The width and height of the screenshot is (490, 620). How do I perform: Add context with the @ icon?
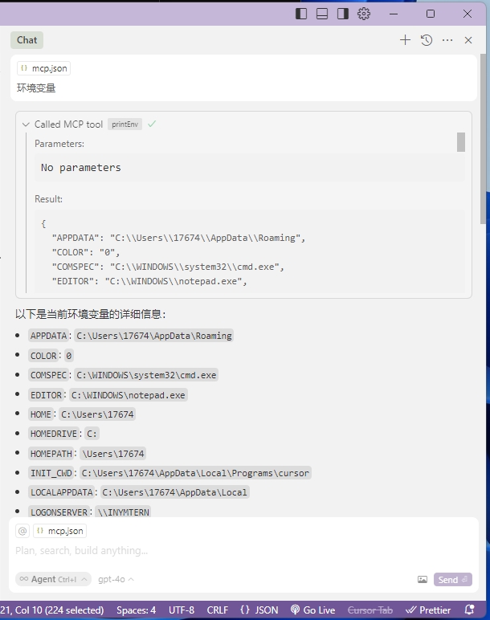click(22, 531)
